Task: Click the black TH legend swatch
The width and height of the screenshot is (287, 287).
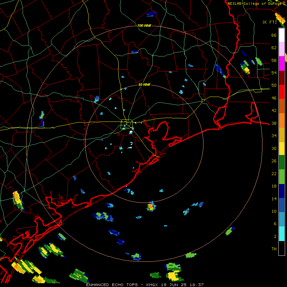Action: (x=282, y=248)
